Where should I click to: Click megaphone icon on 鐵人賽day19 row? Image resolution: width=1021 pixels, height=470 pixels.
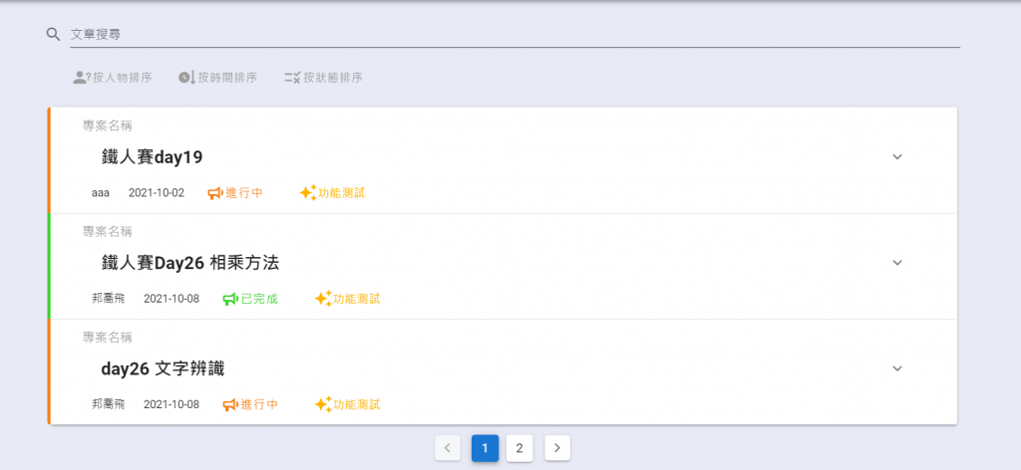(x=215, y=193)
